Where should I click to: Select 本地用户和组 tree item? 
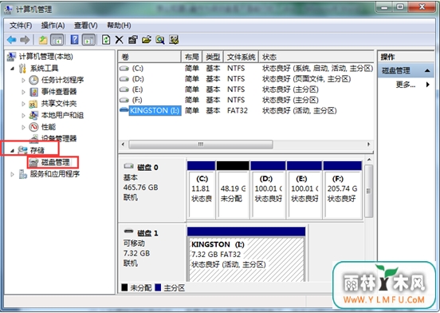click(62, 115)
